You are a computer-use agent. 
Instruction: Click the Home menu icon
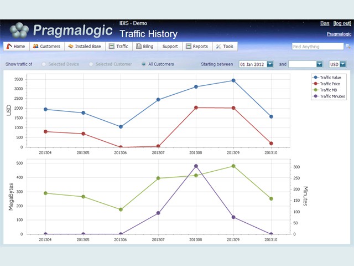[9, 47]
